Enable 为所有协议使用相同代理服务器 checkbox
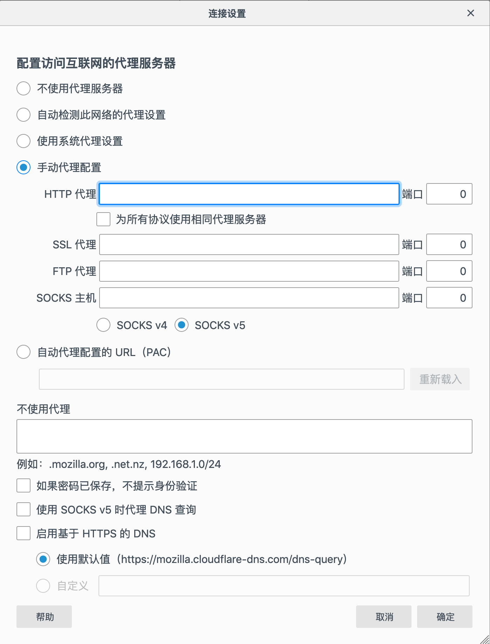 103,219
